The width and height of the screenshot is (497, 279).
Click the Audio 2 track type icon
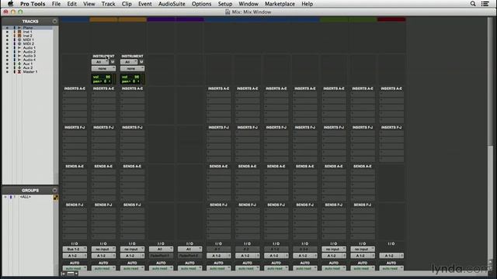19,52
